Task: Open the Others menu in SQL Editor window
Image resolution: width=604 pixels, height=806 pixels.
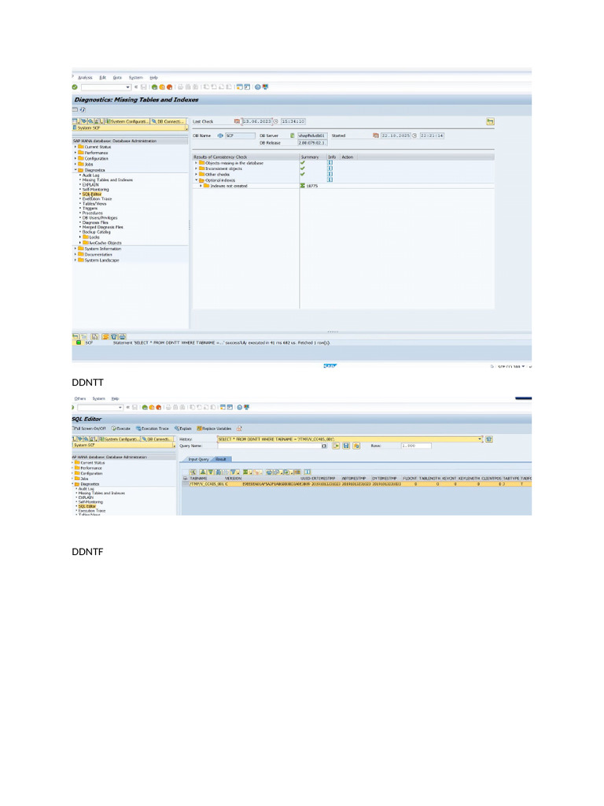Action: coord(80,398)
